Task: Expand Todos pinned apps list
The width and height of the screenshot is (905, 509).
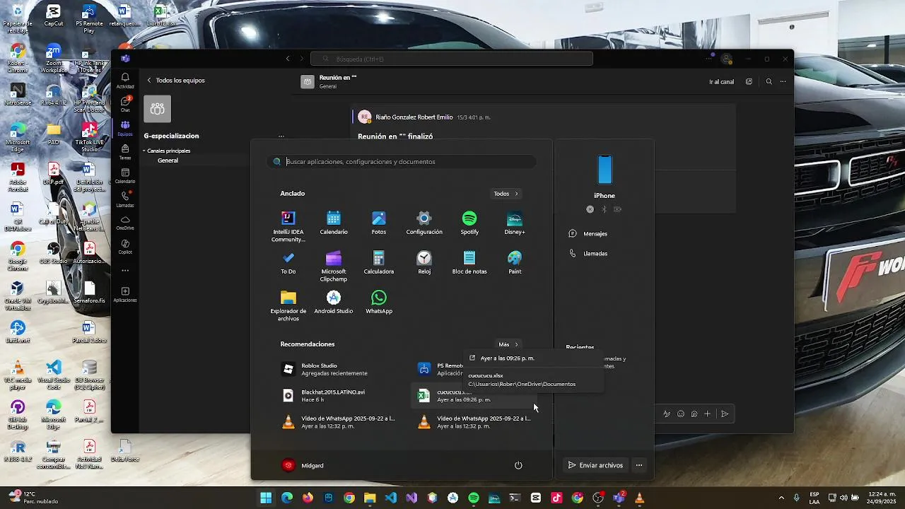Action: pyautogui.click(x=506, y=194)
